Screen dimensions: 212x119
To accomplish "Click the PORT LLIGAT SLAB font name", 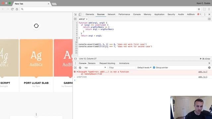I will point(36,83).
